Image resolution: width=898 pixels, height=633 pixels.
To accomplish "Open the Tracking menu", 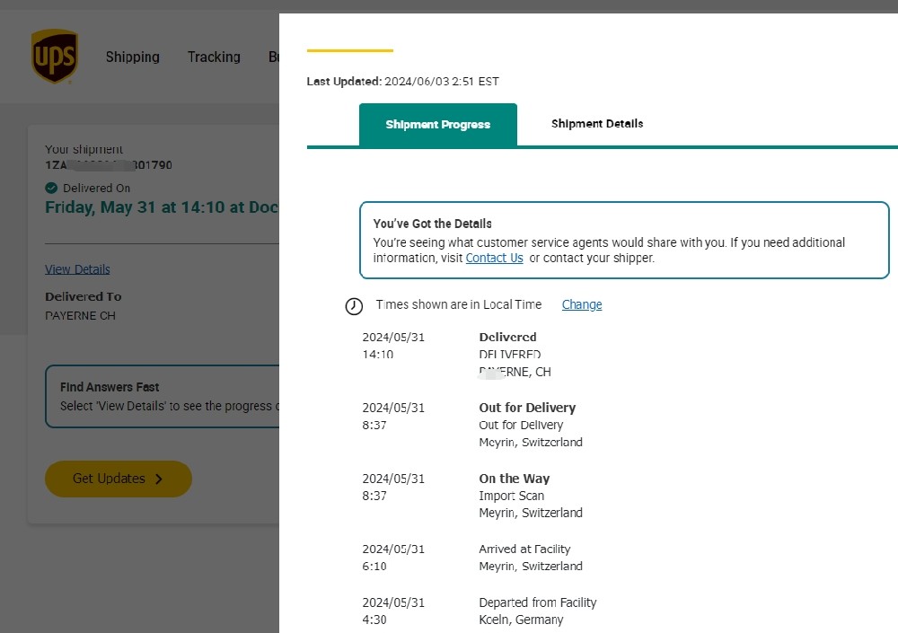I will coord(214,57).
